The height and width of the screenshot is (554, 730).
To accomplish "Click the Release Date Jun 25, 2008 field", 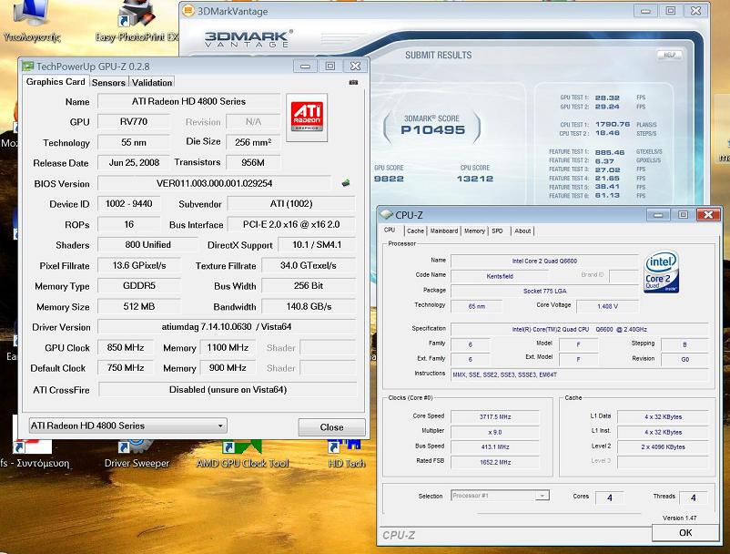I will click(x=134, y=162).
